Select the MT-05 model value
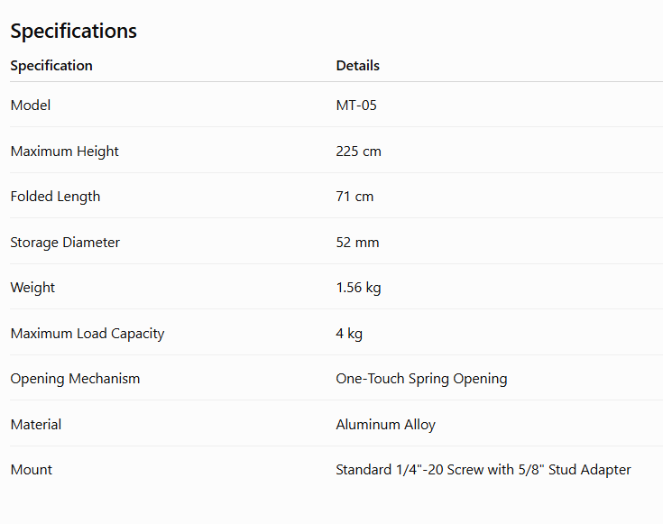The image size is (663, 524). (356, 106)
